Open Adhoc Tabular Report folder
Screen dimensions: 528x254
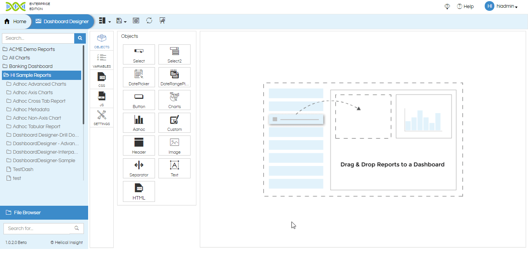click(x=34, y=127)
